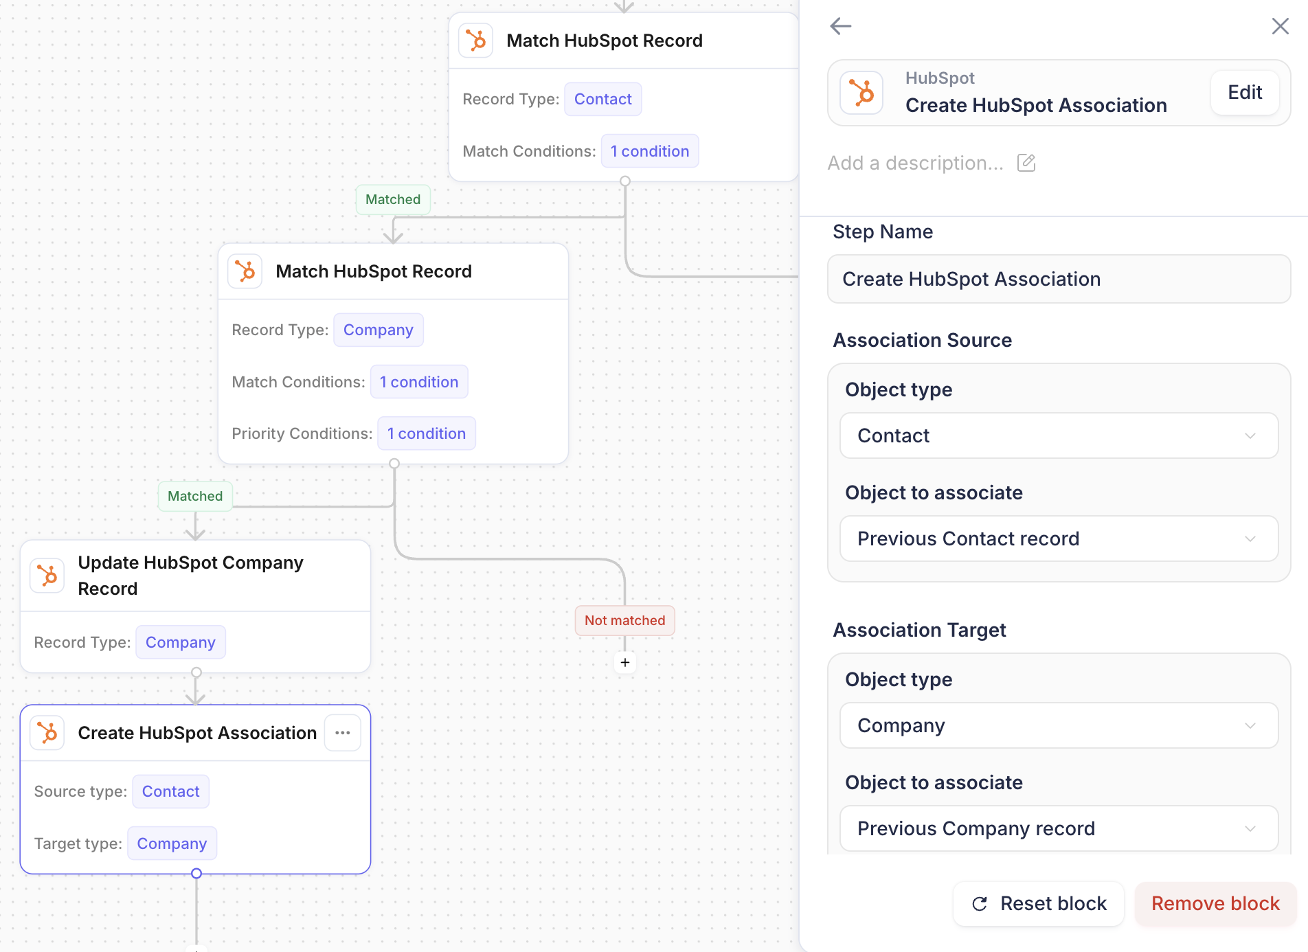The image size is (1308, 952).
Task: Click Source type Contact chip
Action: pos(171,791)
